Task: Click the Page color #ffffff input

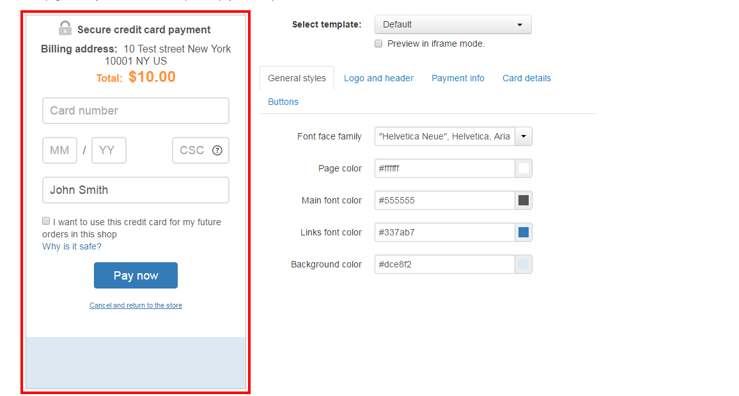Action: [x=445, y=168]
